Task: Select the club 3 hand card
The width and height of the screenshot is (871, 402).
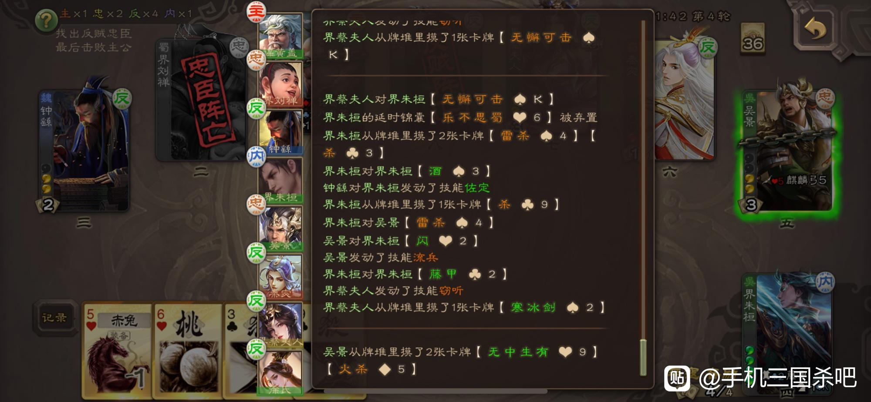Action: click(242, 350)
